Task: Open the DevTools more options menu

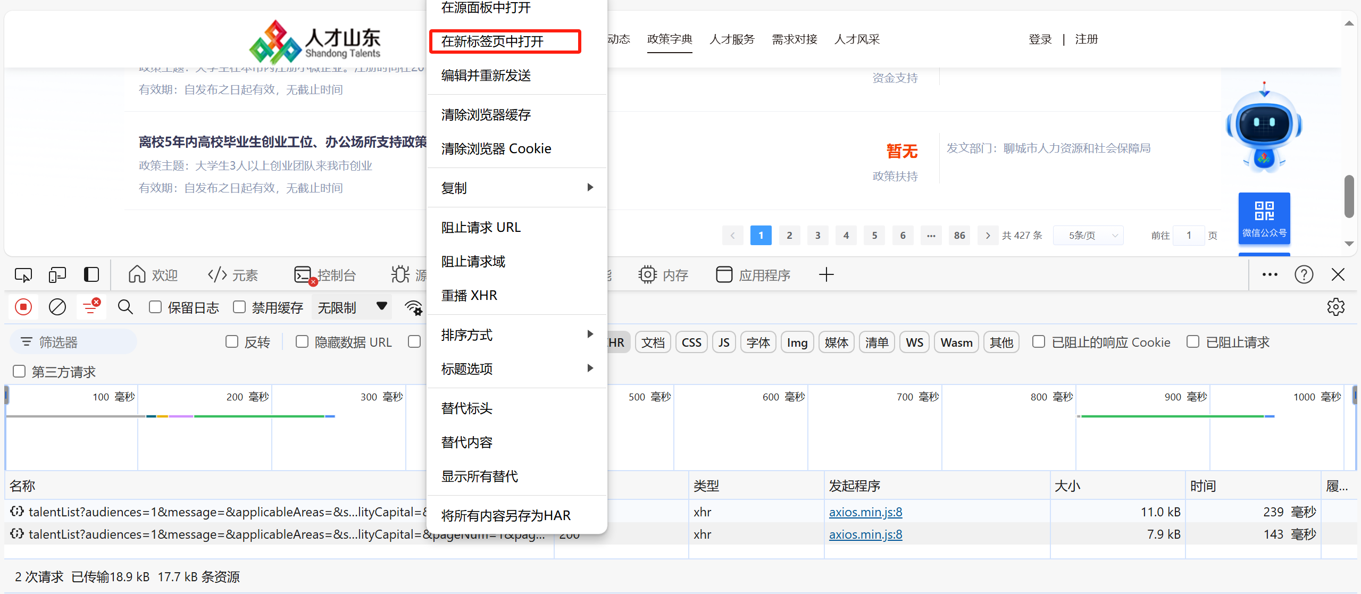Action: (x=1270, y=274)
